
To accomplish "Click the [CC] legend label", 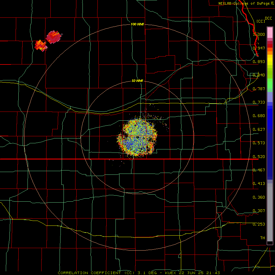I will (261, 21).
